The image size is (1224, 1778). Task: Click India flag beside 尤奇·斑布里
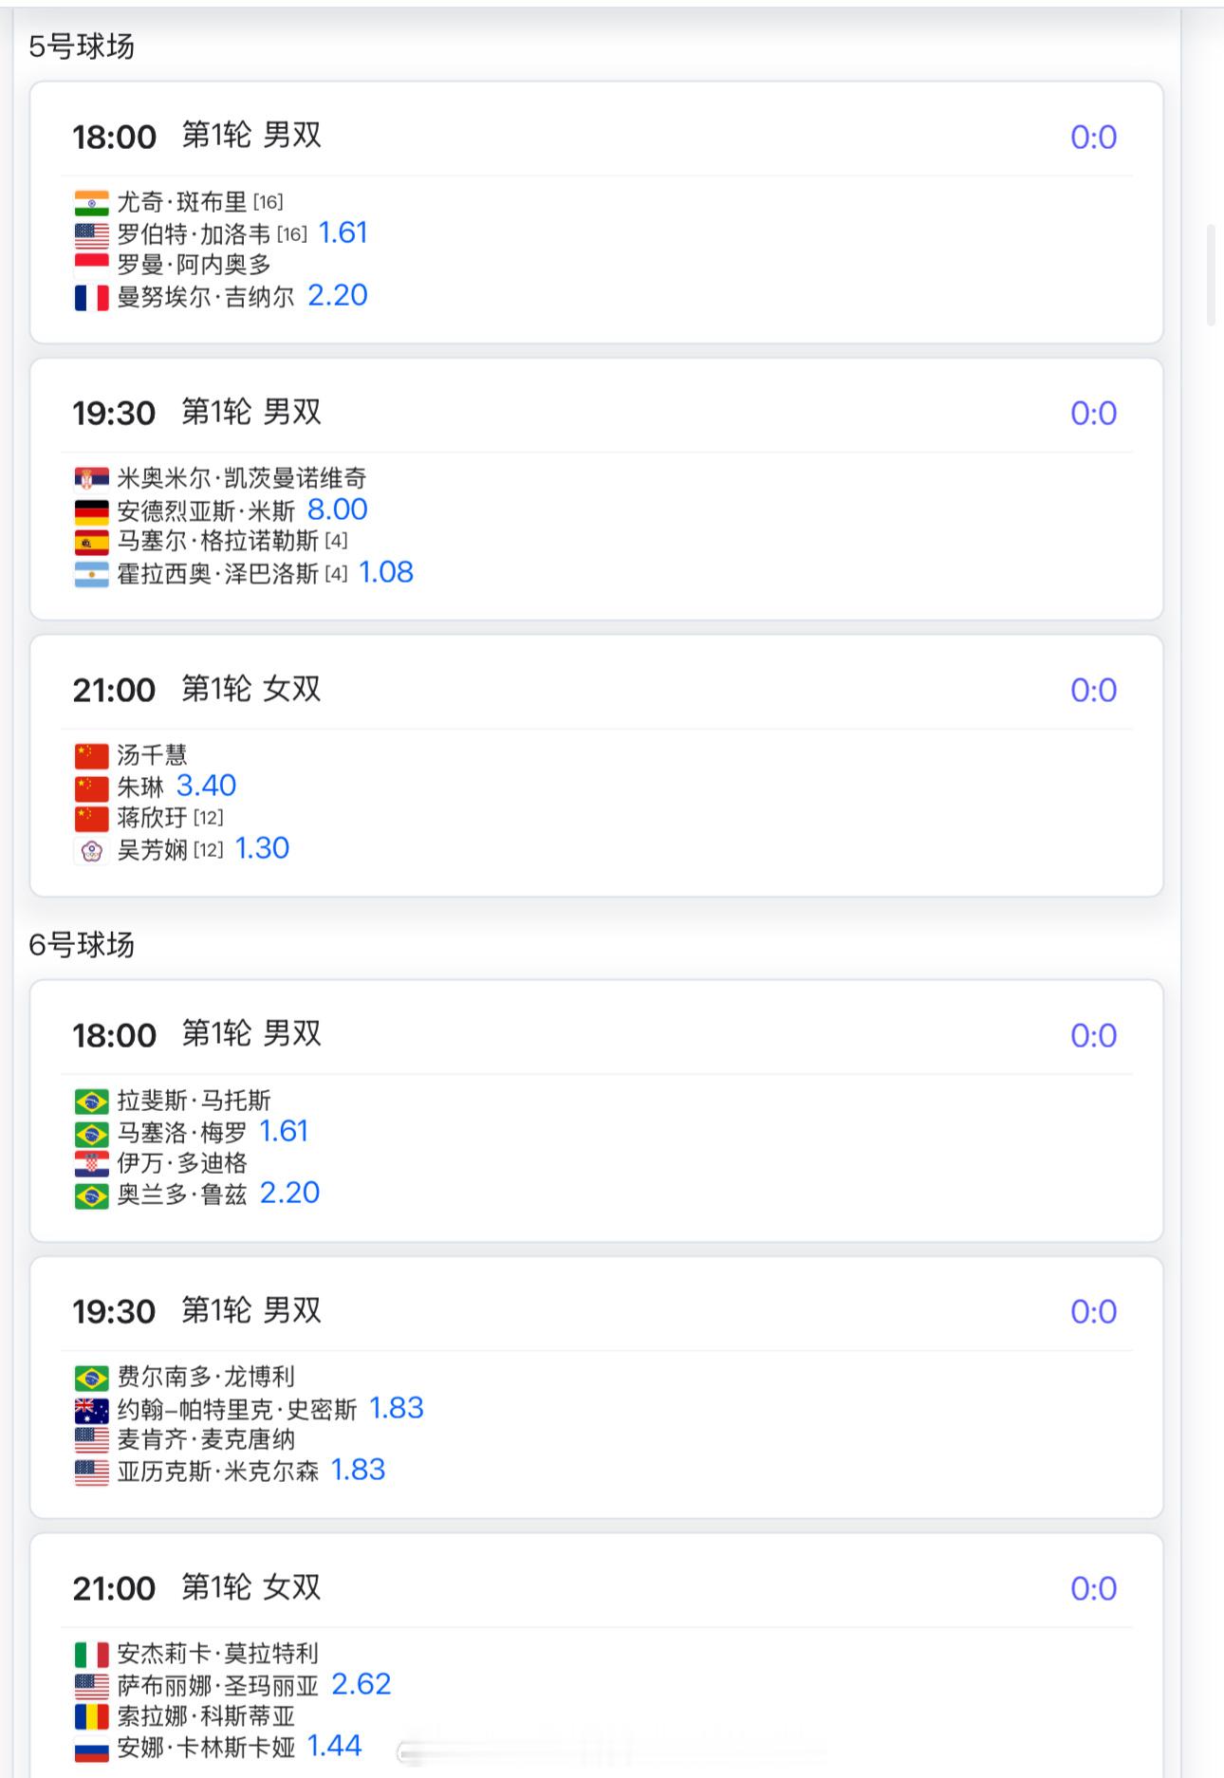click(91, 203)
